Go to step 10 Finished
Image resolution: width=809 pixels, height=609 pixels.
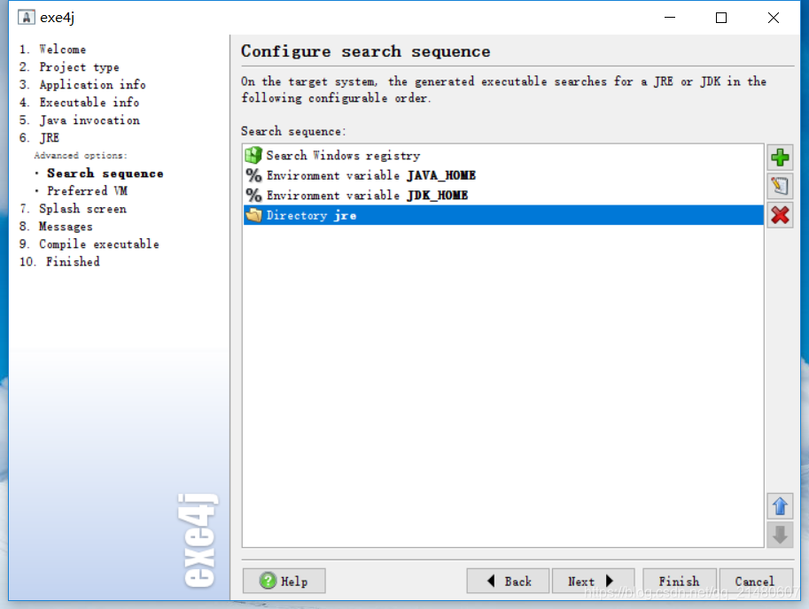click(x=60, y=261)
